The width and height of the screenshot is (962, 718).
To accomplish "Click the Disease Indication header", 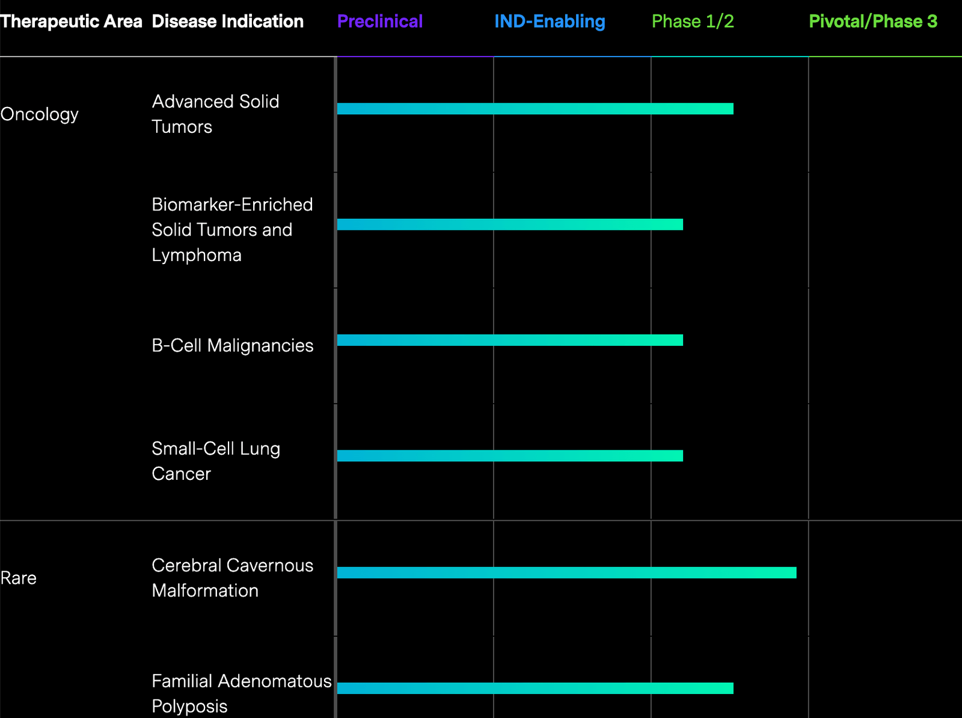I will point(227,21).
